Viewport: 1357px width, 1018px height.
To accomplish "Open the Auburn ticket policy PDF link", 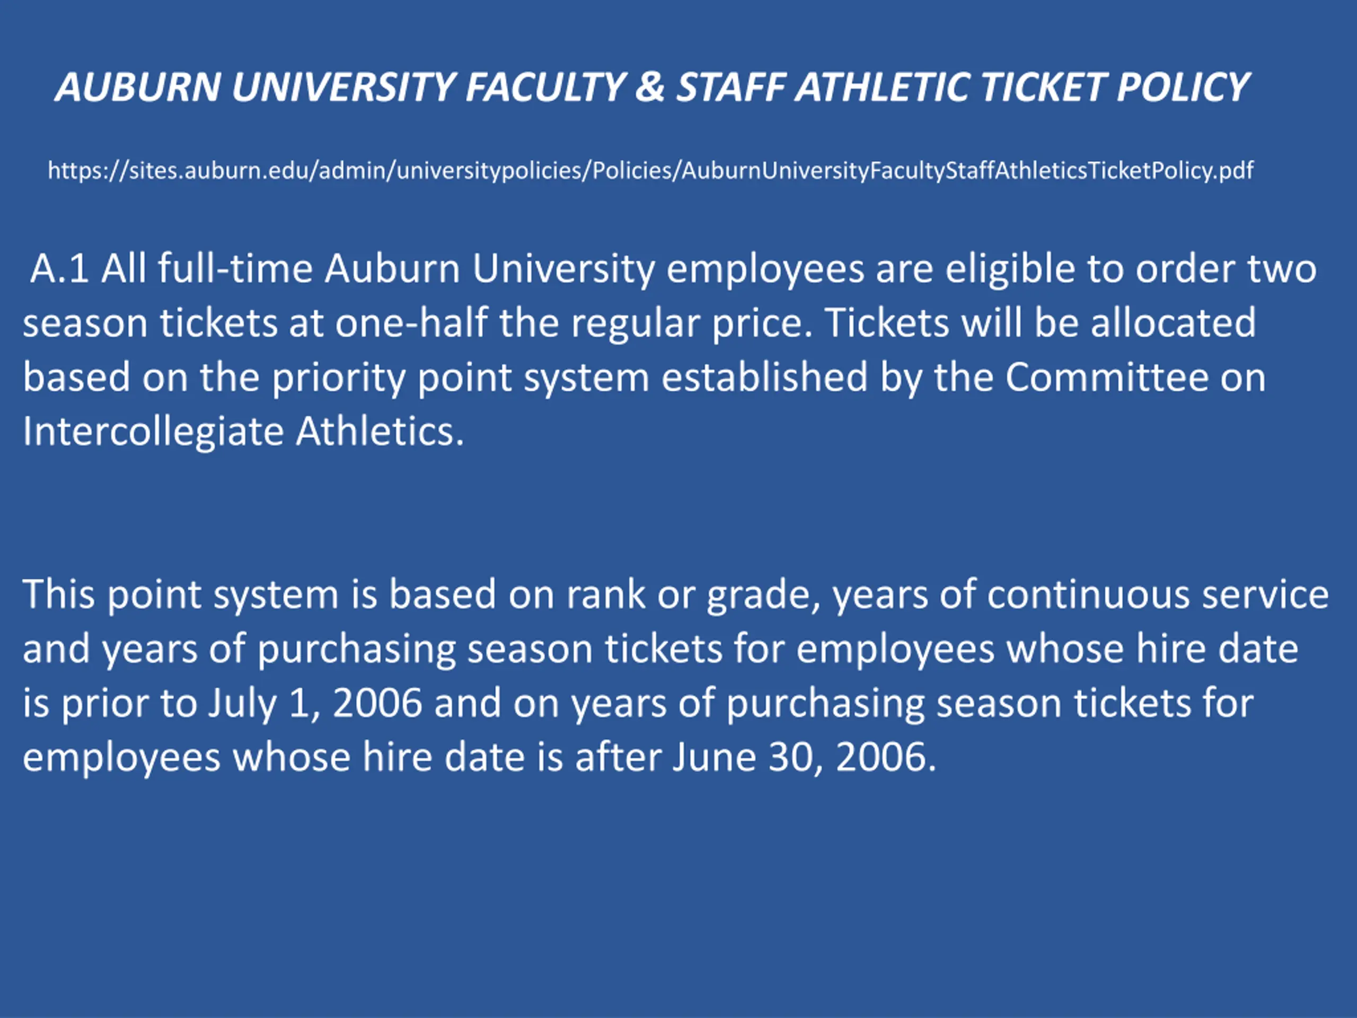I will [650, 171].
